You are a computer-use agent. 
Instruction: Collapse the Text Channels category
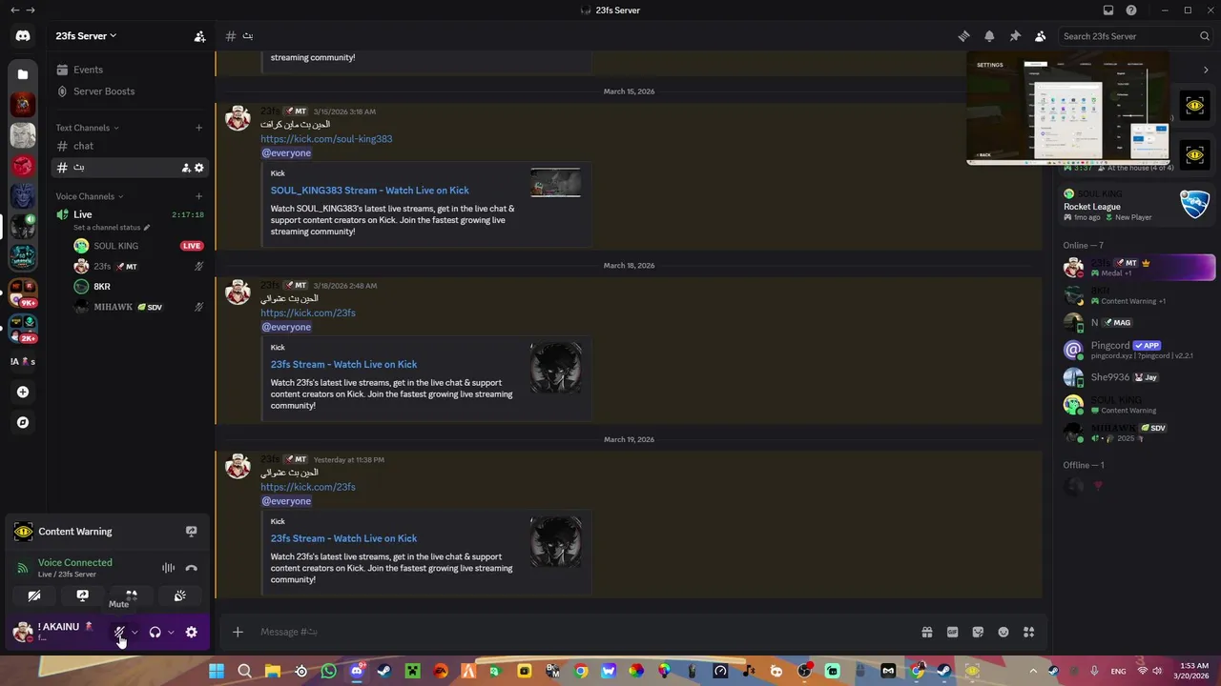click(x=87, y=128)
